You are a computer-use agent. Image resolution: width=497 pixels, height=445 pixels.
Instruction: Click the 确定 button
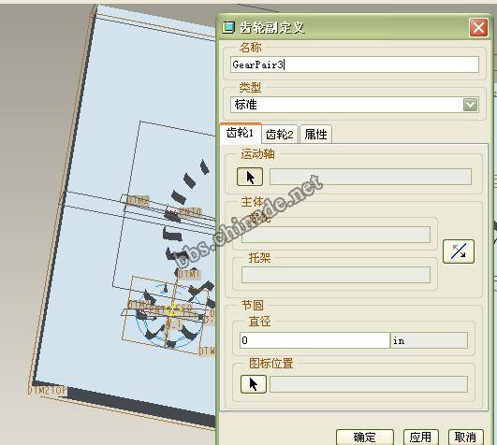click(365, 438)
